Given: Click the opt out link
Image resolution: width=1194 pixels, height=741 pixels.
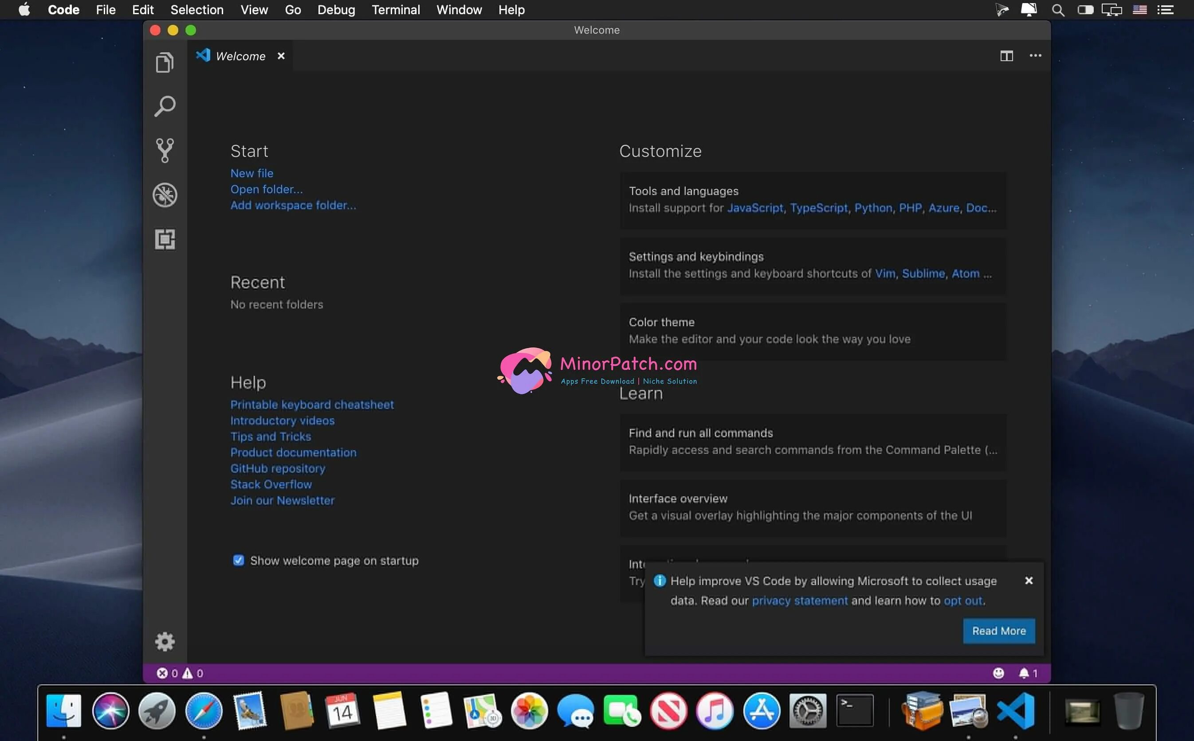Looking at the screenshot, I should click(x=963, y=601).
